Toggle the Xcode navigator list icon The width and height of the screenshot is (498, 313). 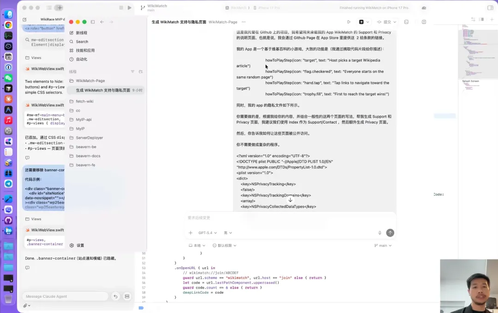[49, 8]
